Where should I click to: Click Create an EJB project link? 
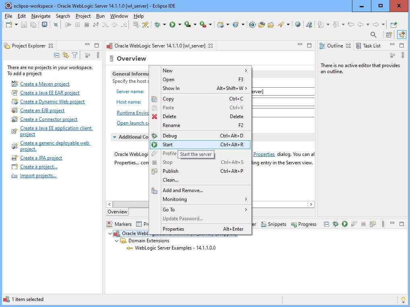tap(42, 111)
